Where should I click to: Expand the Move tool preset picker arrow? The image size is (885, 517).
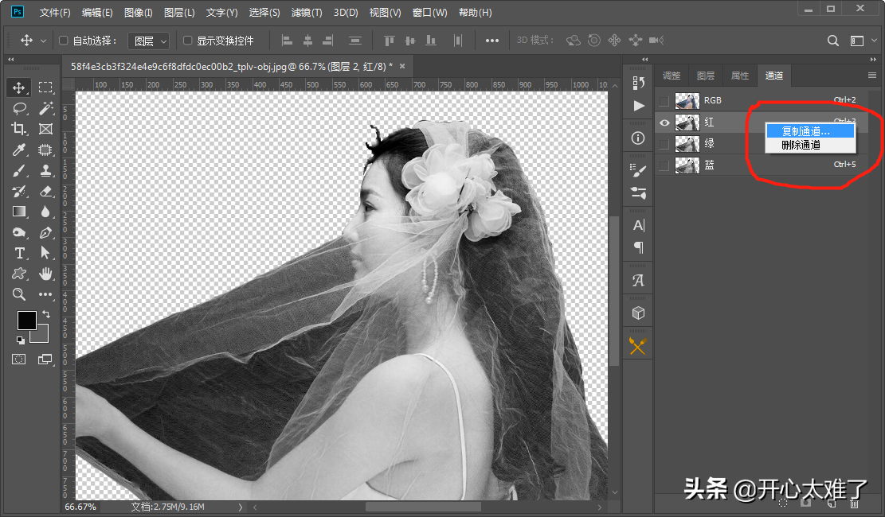[43, 41]
